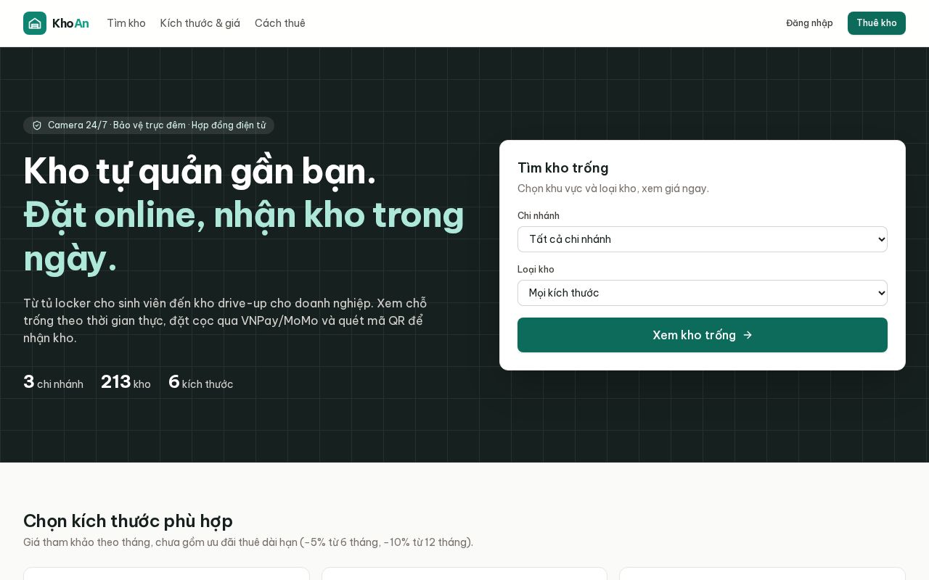Click the Chọn kích thước phù hợp heading
929x580 pixels.
[128, 521]
